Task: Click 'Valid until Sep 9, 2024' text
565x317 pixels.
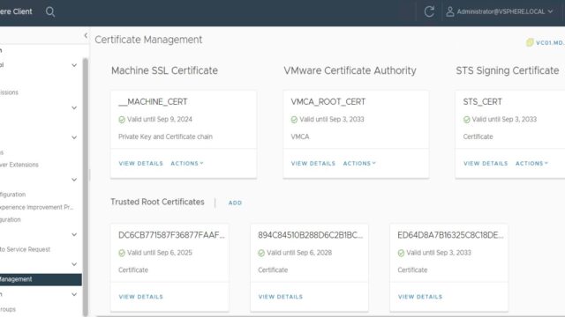Action: 160,120
